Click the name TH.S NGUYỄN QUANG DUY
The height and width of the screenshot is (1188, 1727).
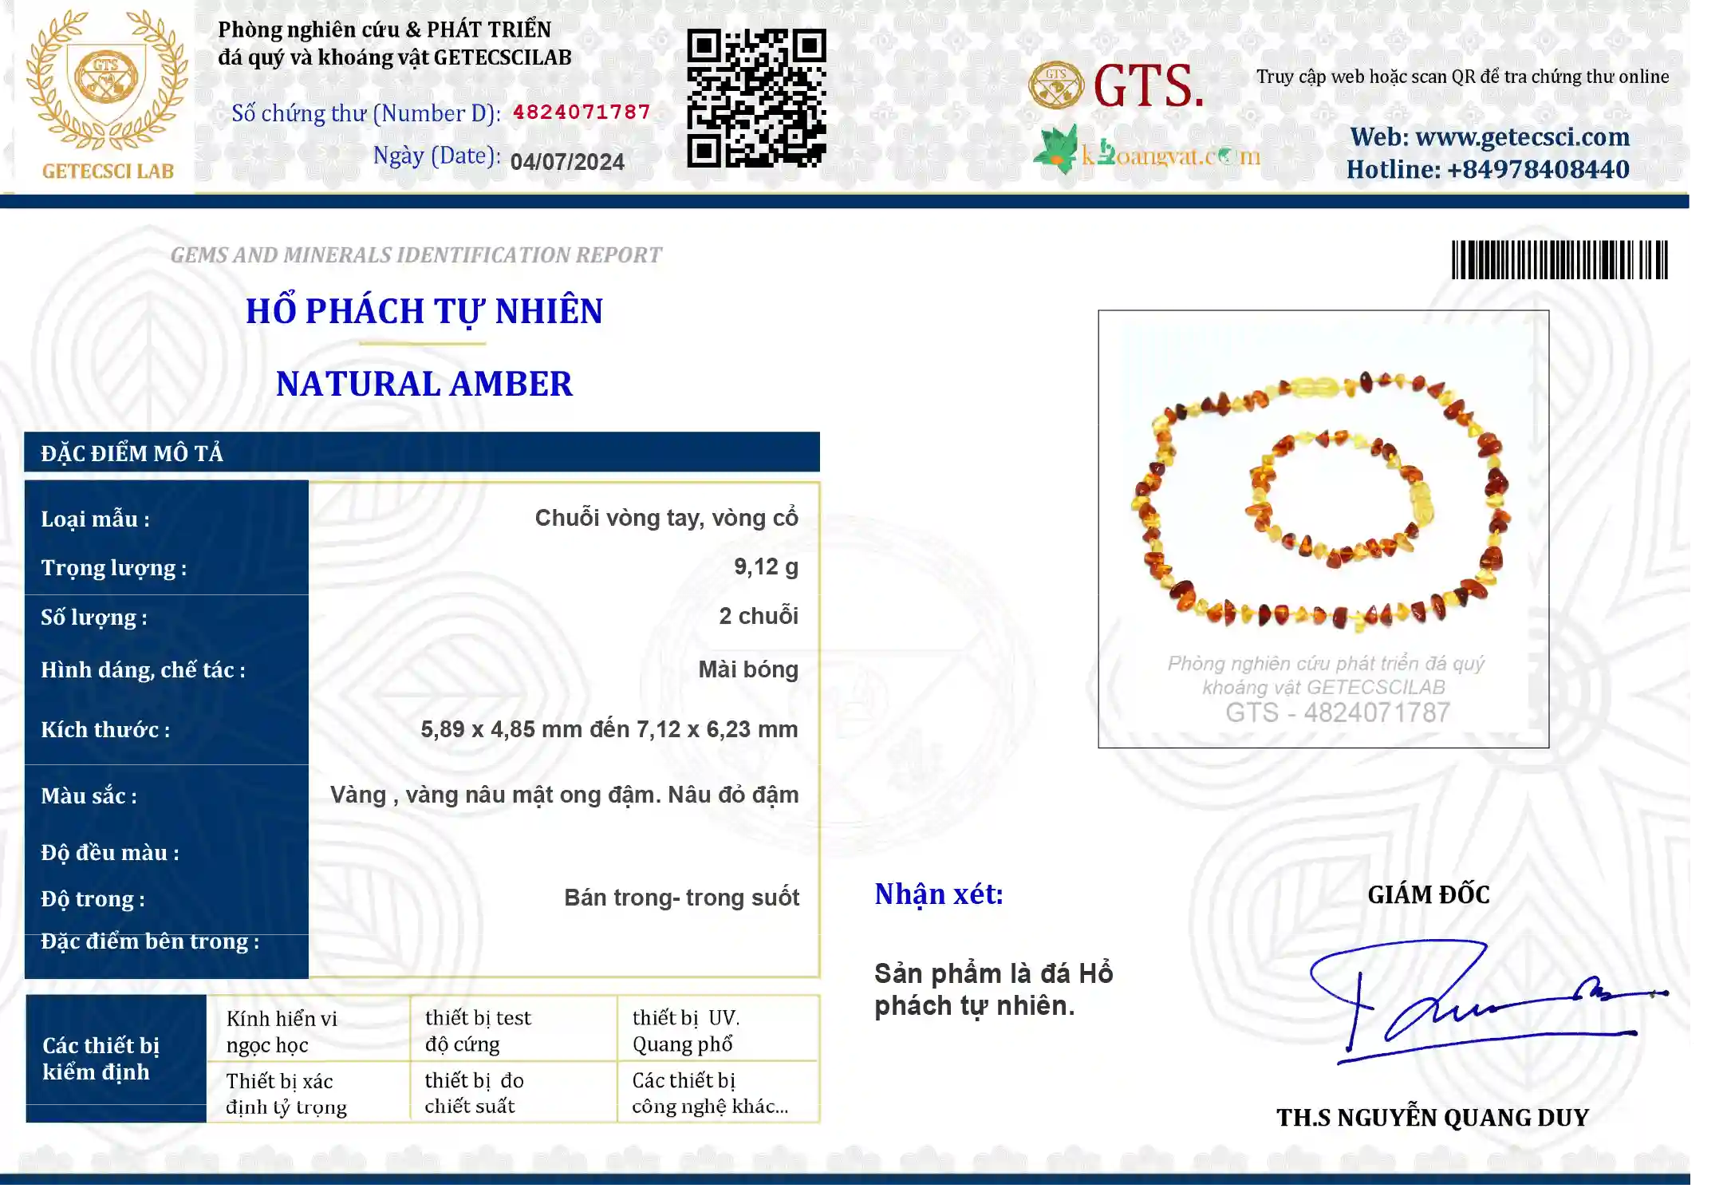(x=1433, y=1119)
